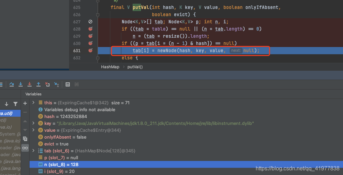This screenshot has width=343, height=175.
Task: Click the red Force Step Into button
Action: point(30,84)
